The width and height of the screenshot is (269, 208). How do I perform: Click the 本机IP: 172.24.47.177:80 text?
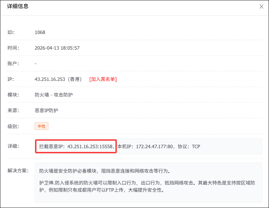[x=146, y=146]
